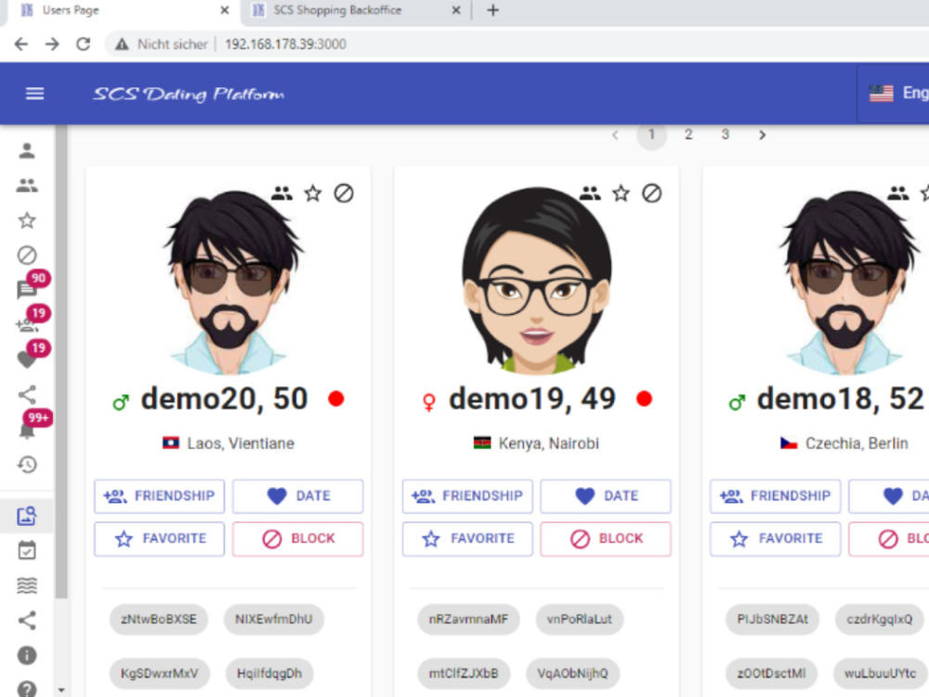Go back with browser back arrow
Viewport: 929px width, 697px height.
(x=21, y=44)
